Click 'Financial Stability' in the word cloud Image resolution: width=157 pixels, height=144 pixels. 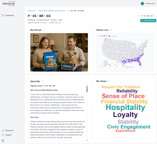[x=124, y=101]
